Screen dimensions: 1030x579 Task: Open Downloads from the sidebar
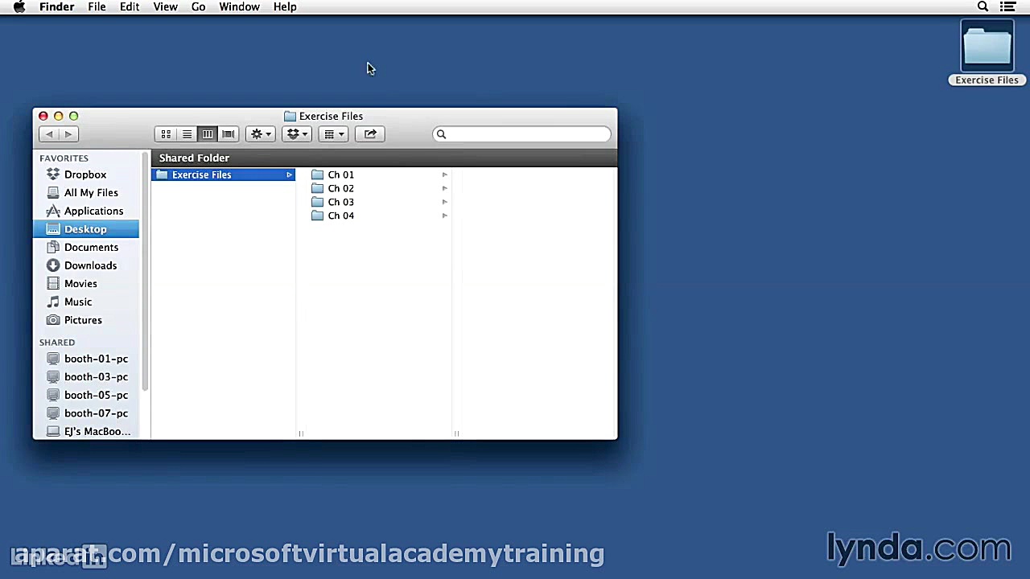pyautogui.click(x=90, y=265)
